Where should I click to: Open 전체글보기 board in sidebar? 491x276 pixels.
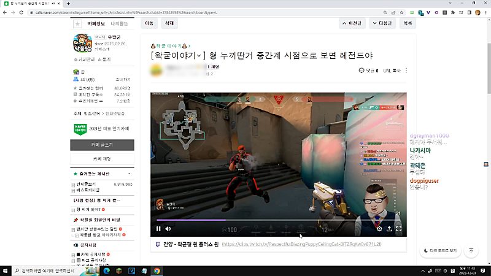[x=86, y=185]
